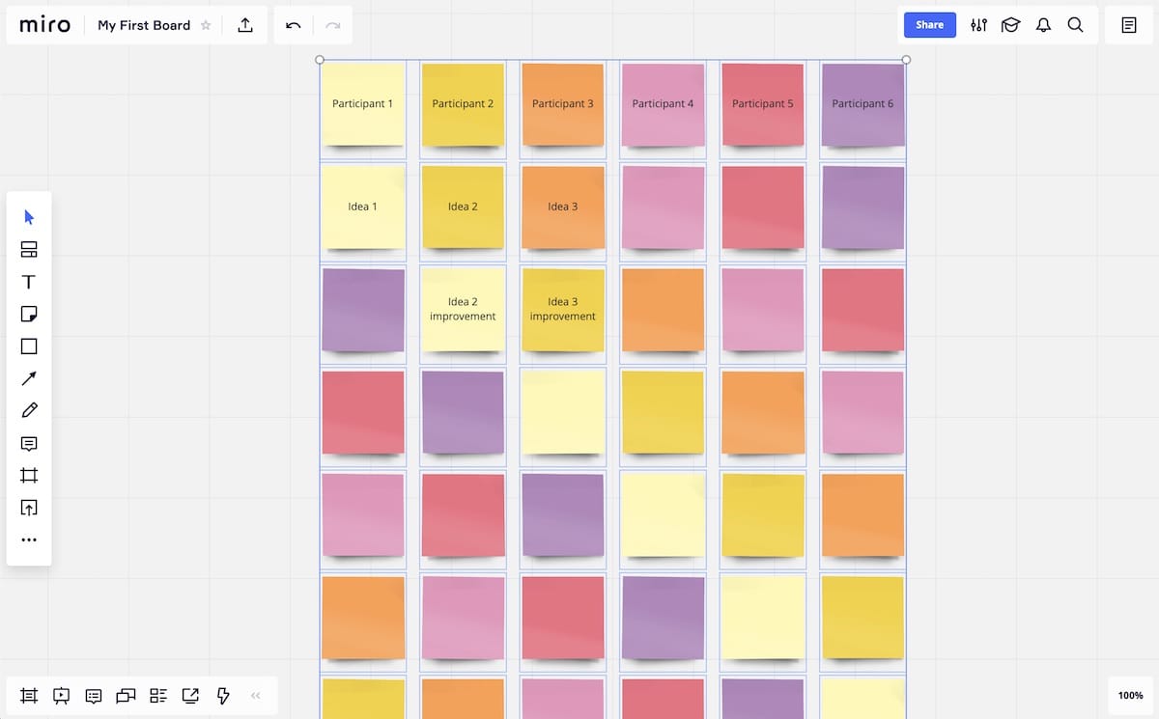Select the Connection line arrow tool
Viewport: 1159px width, 719px height.
coord(29,378)
